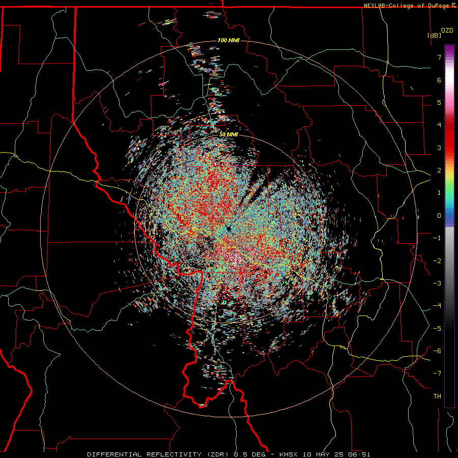
Task: Choose the -5 label on the scale
Action: tap(437, 328)
